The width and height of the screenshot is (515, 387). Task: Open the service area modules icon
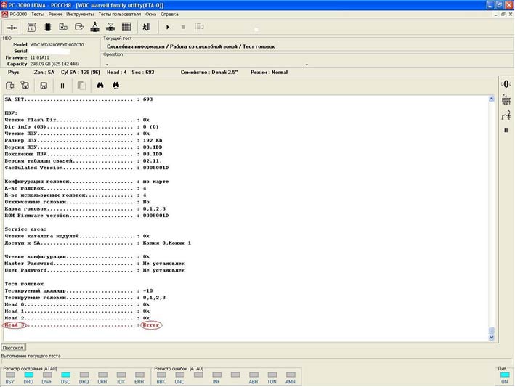tap(63, 27)
